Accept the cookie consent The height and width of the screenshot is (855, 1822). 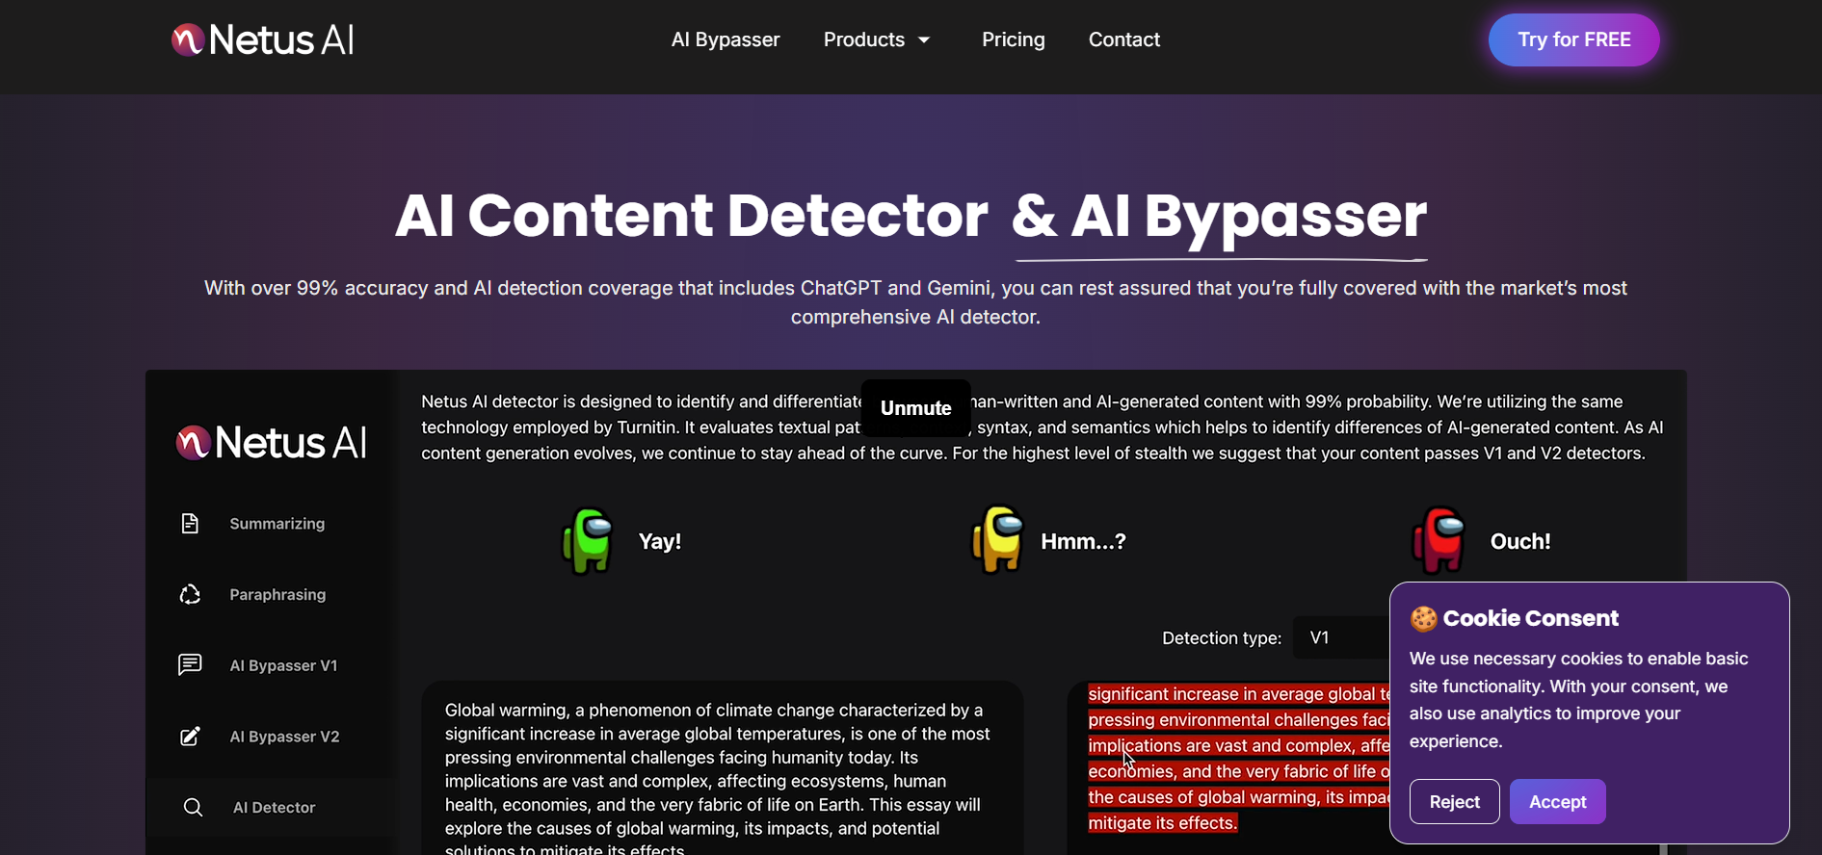tap(1557, 801)
